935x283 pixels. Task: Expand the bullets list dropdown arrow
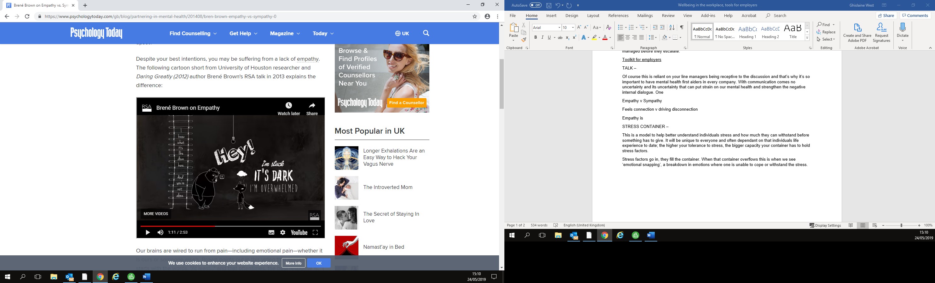(x=625, y=27)
